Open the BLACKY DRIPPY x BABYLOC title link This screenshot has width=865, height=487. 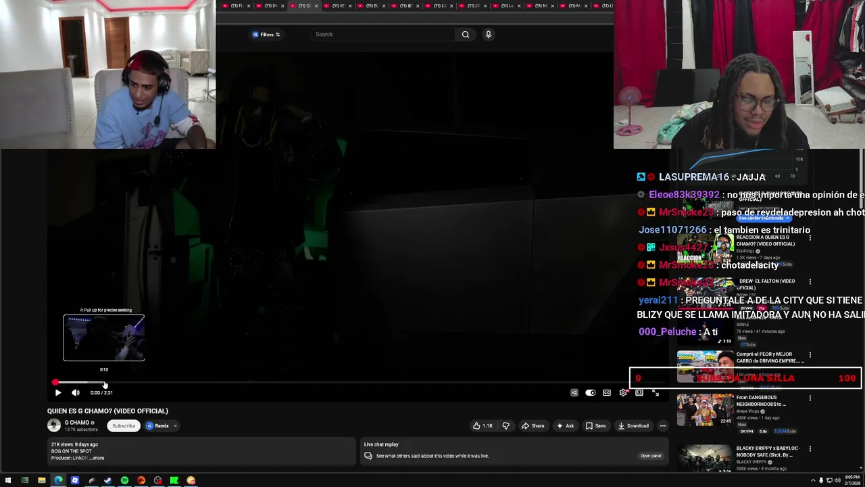point(768,451)
